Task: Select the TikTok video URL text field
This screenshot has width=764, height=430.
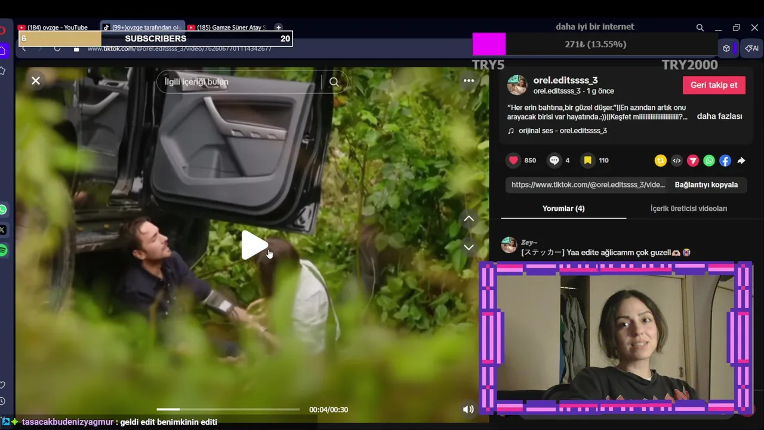Action: (588, 185)
